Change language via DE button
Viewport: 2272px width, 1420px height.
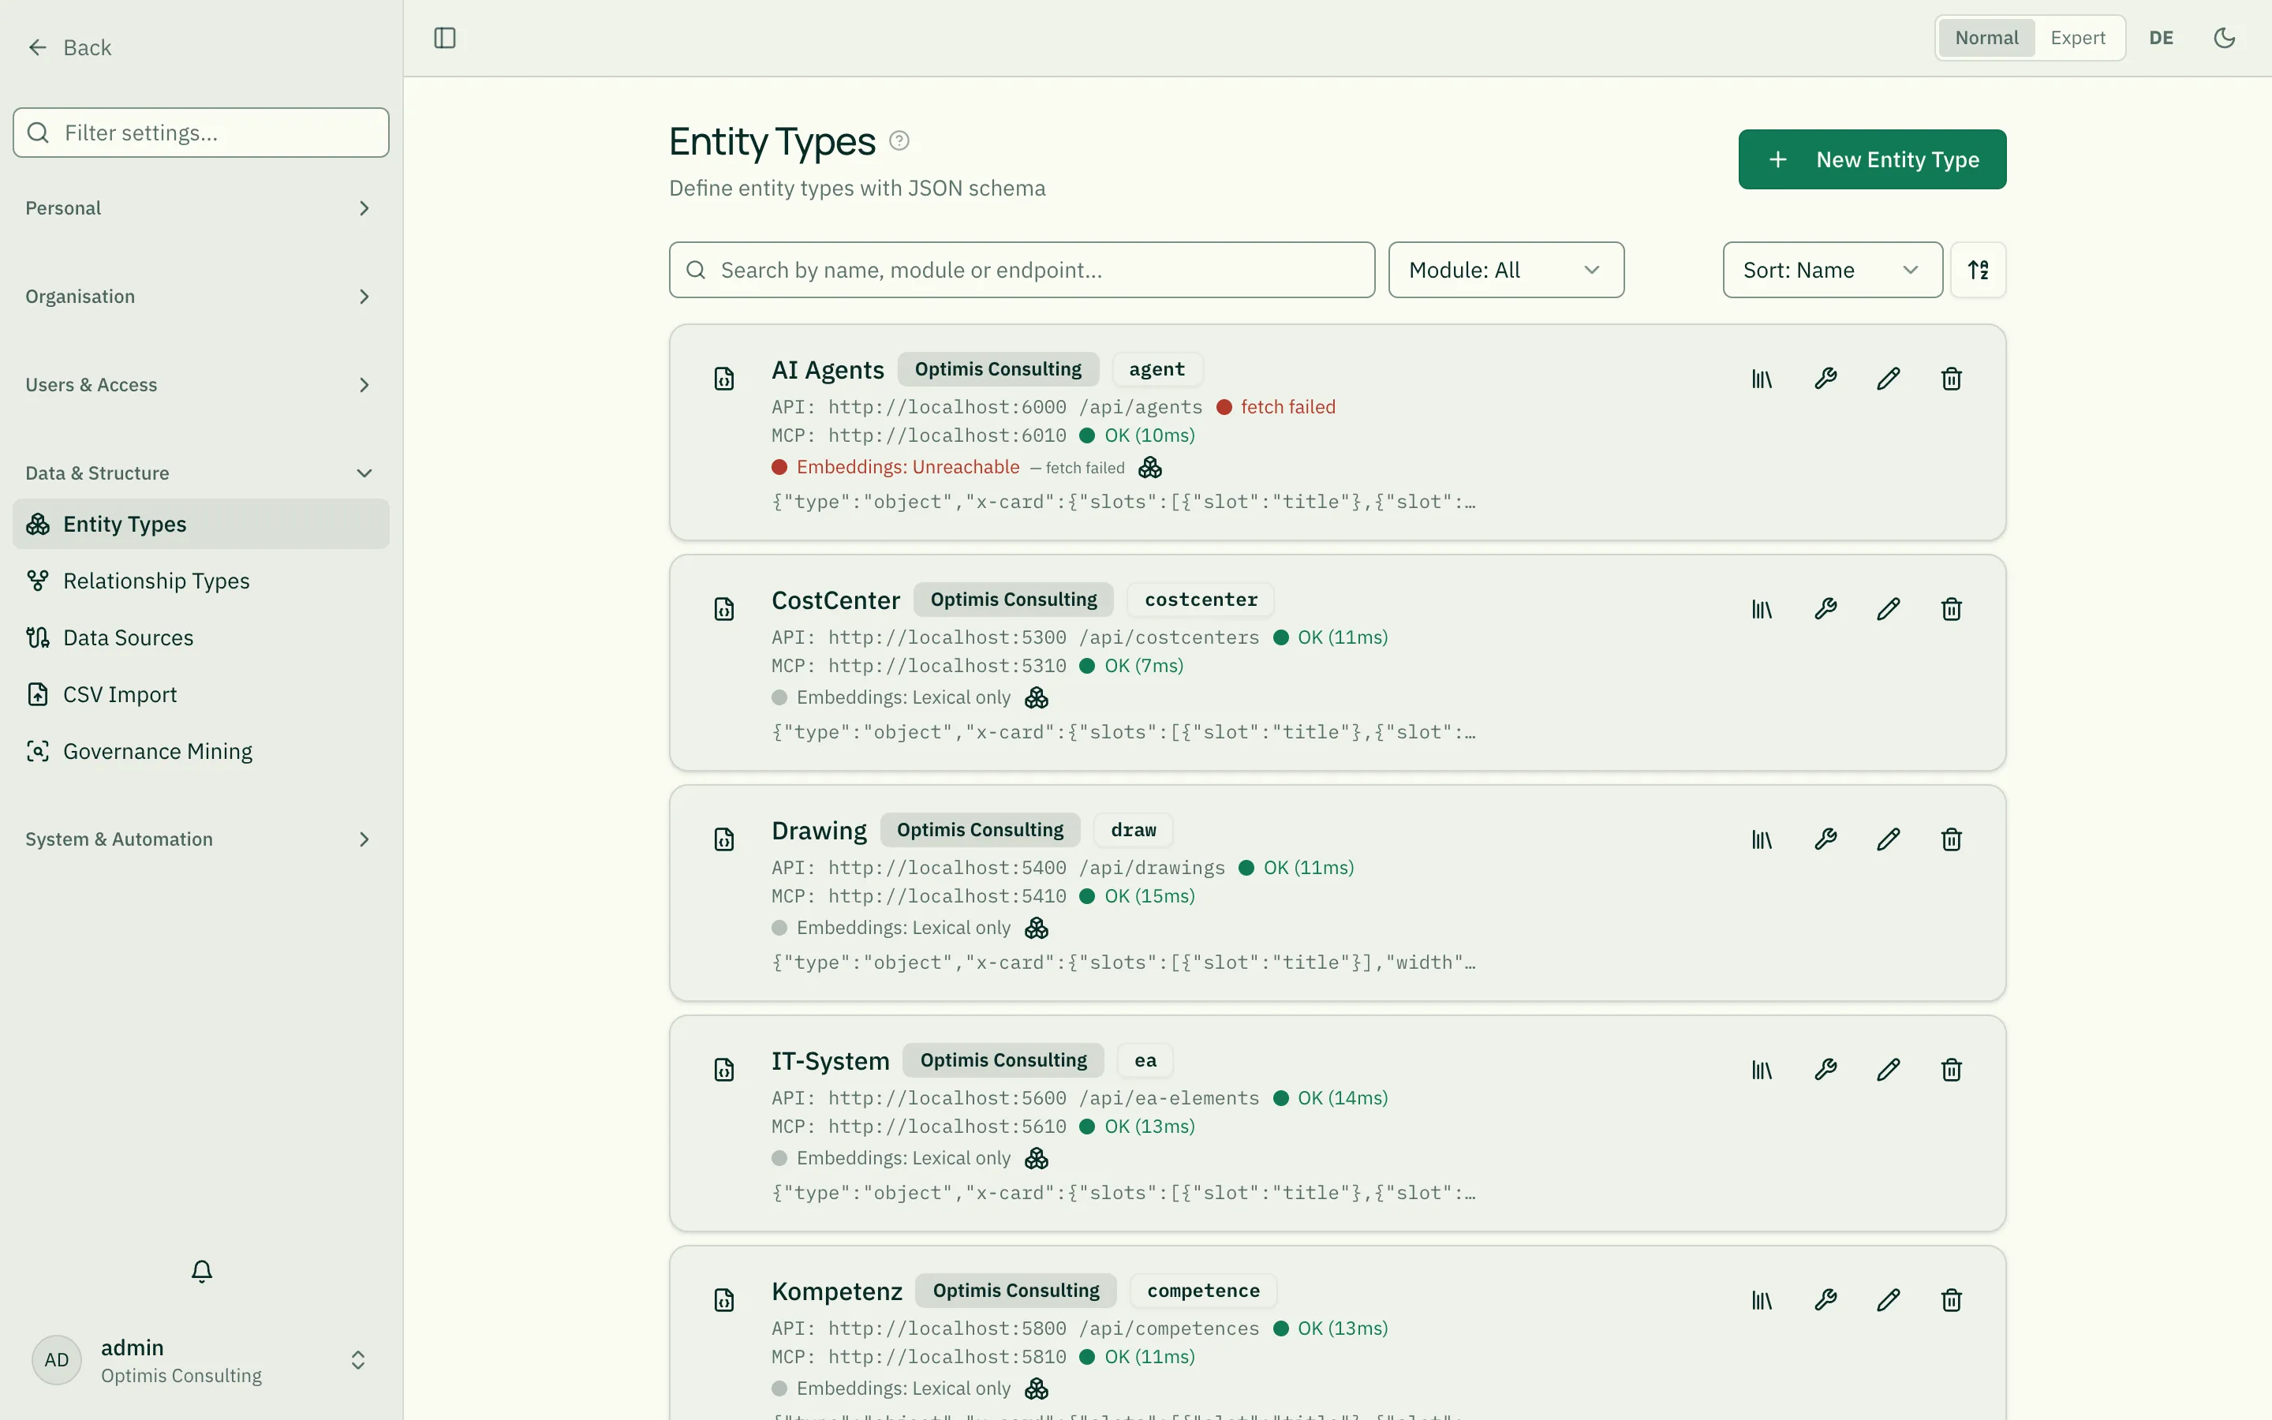click(2162, 38)
